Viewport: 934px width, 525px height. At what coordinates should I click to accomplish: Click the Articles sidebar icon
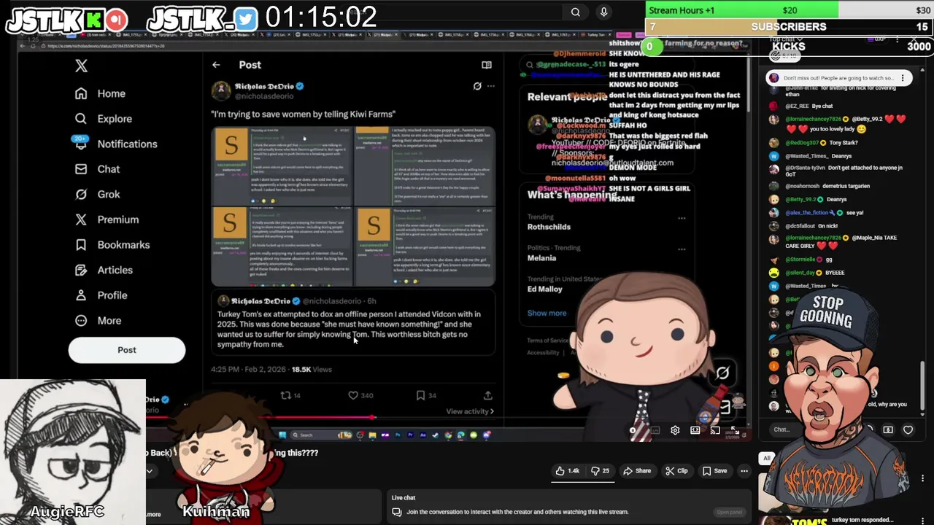click(81, 270)
